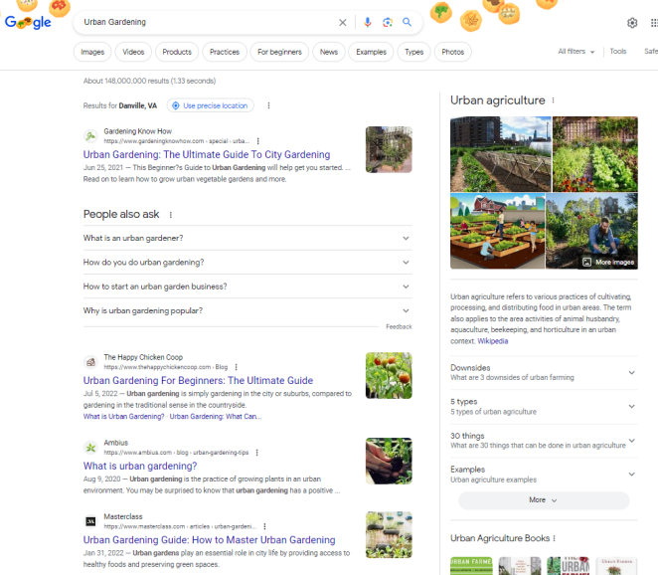Viewport: 658px width, 575px height.
Task: Select the Practices filter chip
Action: pos(225,52)
